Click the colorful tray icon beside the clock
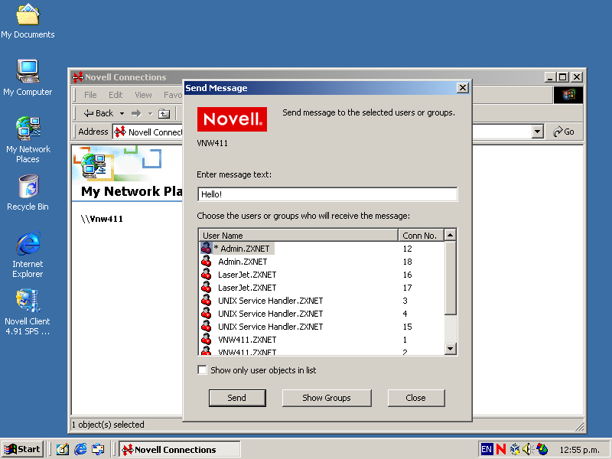Screen dimensions: 612x459 542,450
